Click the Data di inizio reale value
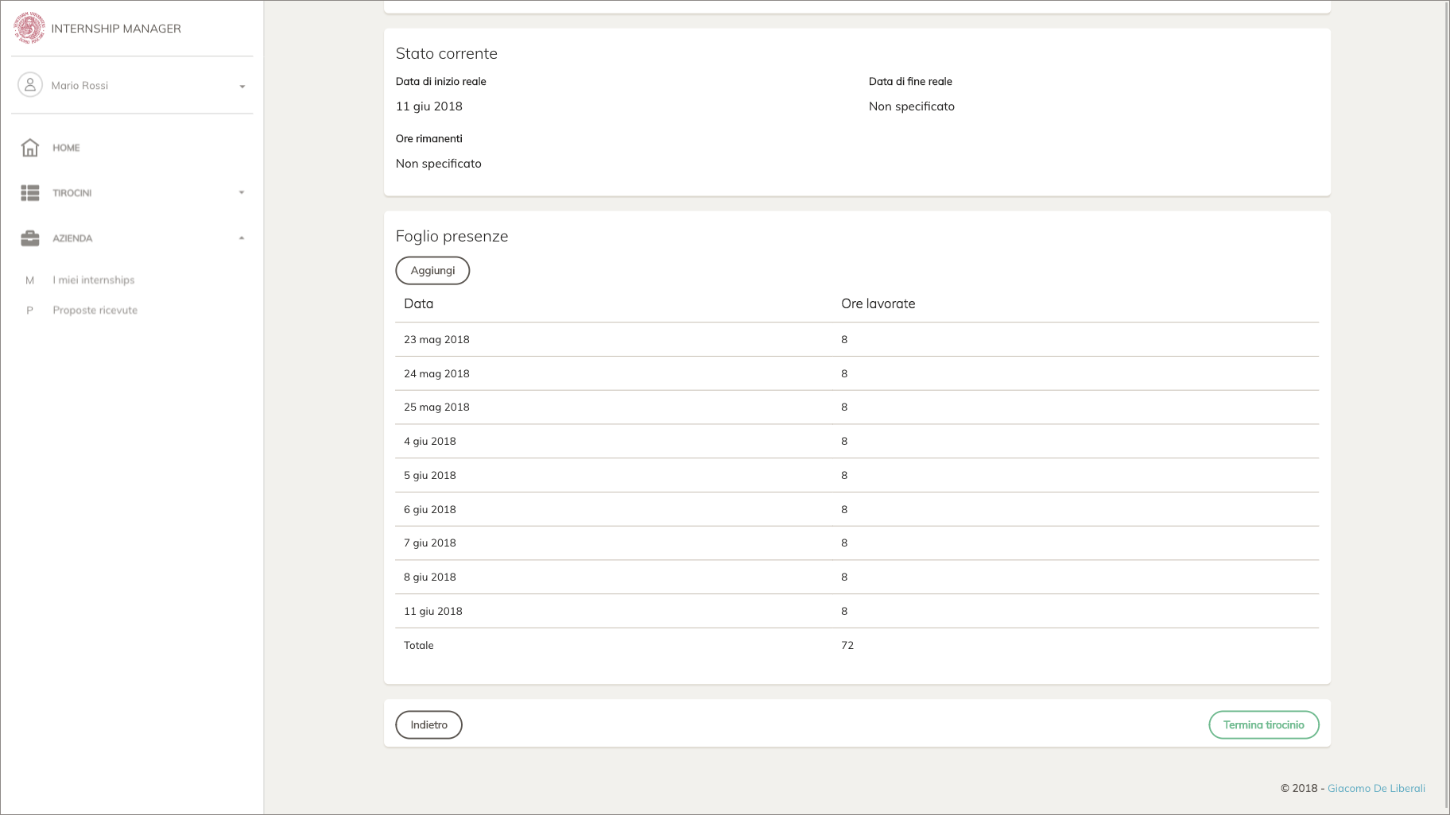Screen dimensions: 1450x815 pos(429,106)
